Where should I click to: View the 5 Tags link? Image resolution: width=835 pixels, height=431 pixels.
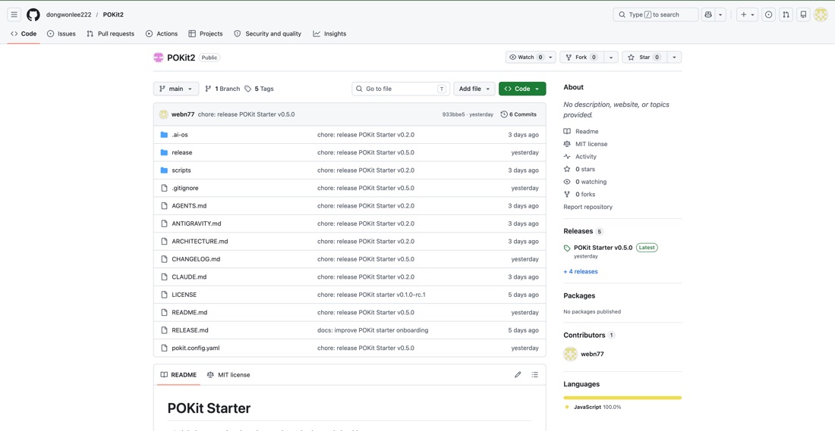click(259, 89)
